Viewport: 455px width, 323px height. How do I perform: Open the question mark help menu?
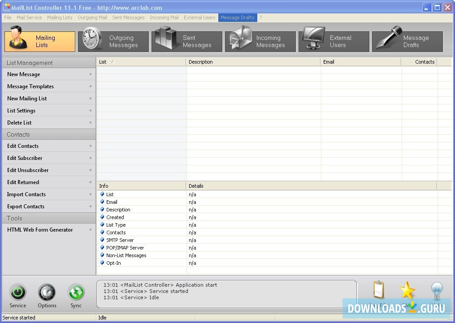(x=260, y=17)
